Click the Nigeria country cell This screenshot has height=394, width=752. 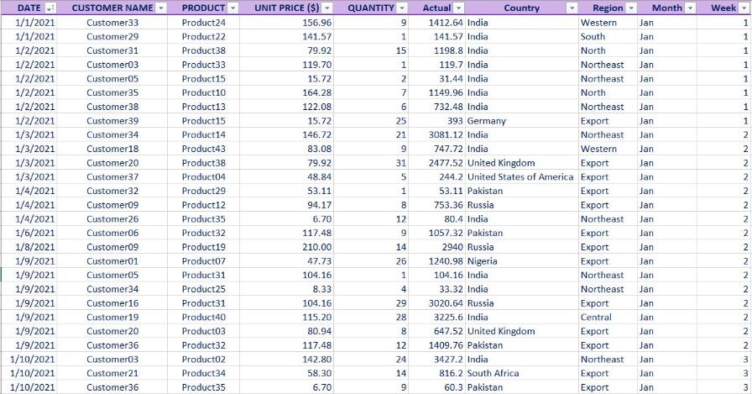click(x=522, y=261)
